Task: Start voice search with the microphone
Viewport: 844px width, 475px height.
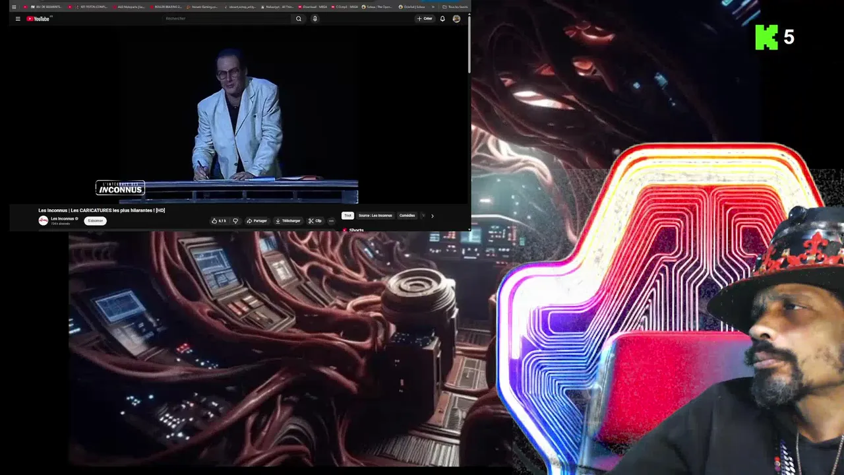Action: coord(315,18)
